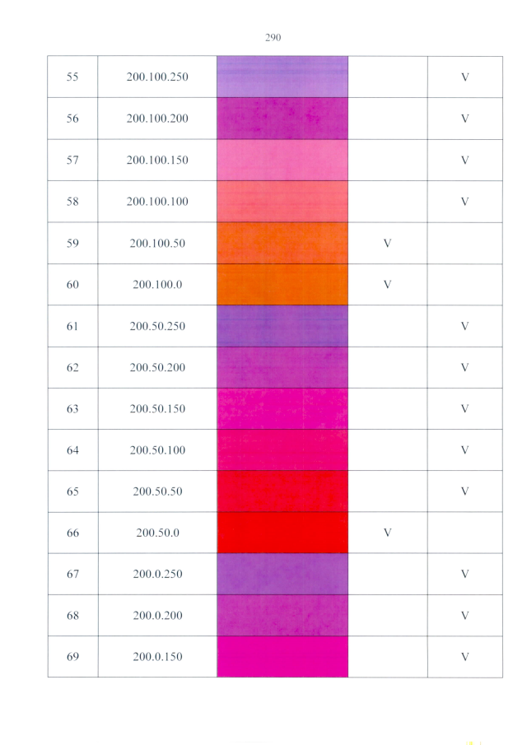
Task: Choose the purple swatch in row 61
Action: tap(282, 326)
